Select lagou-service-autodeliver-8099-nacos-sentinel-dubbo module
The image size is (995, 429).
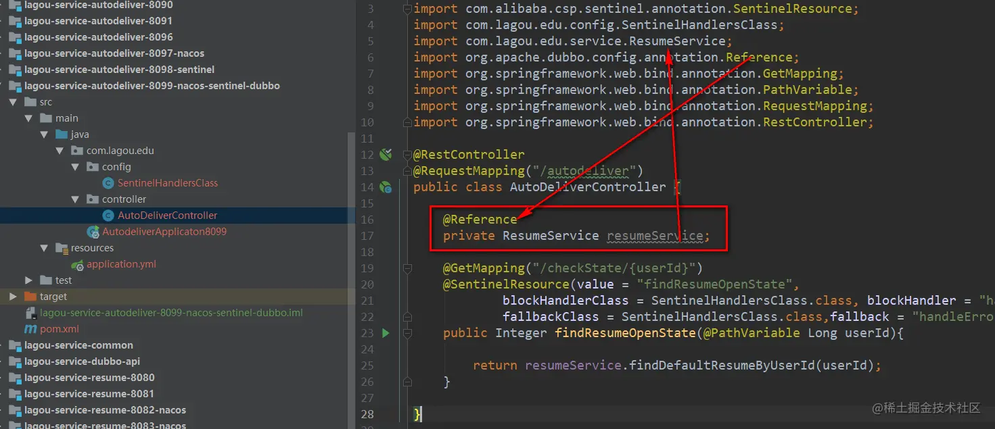pos(152,86)
